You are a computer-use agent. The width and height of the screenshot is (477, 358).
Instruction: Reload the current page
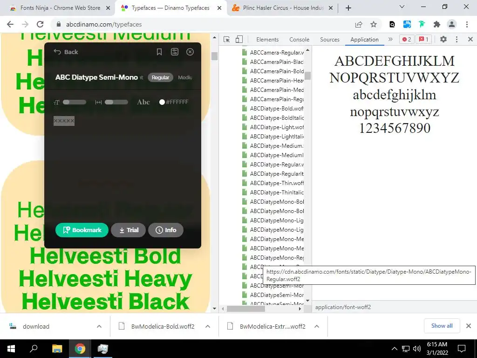pos(40,24)
